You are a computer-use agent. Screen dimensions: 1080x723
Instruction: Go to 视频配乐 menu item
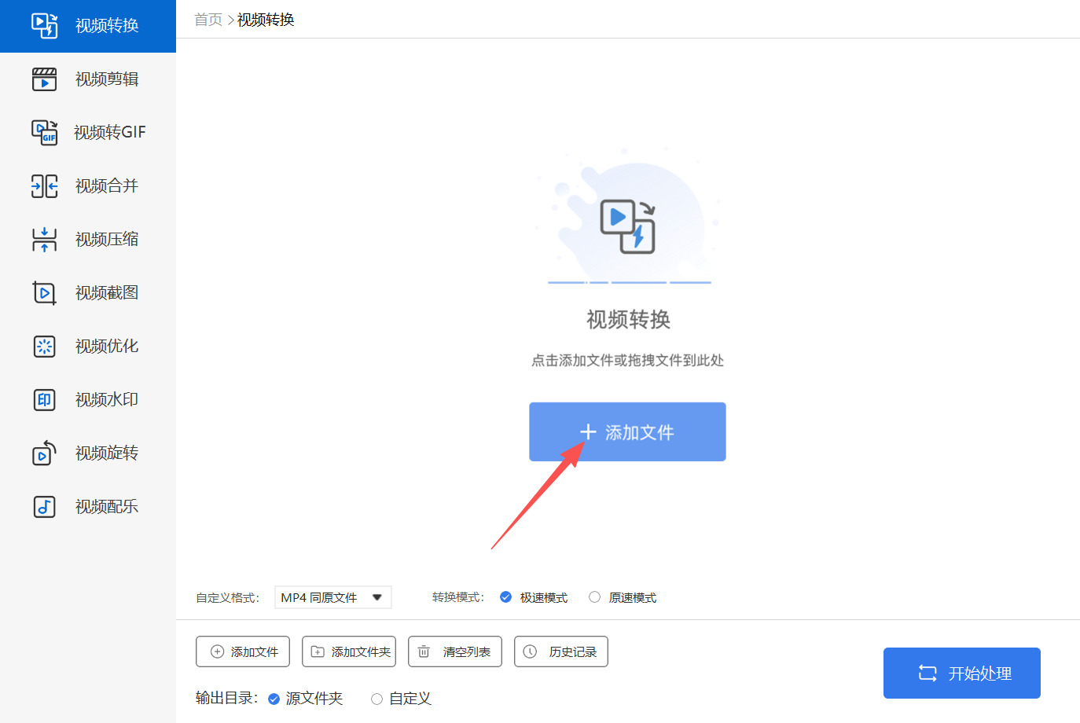pos(88,506)
